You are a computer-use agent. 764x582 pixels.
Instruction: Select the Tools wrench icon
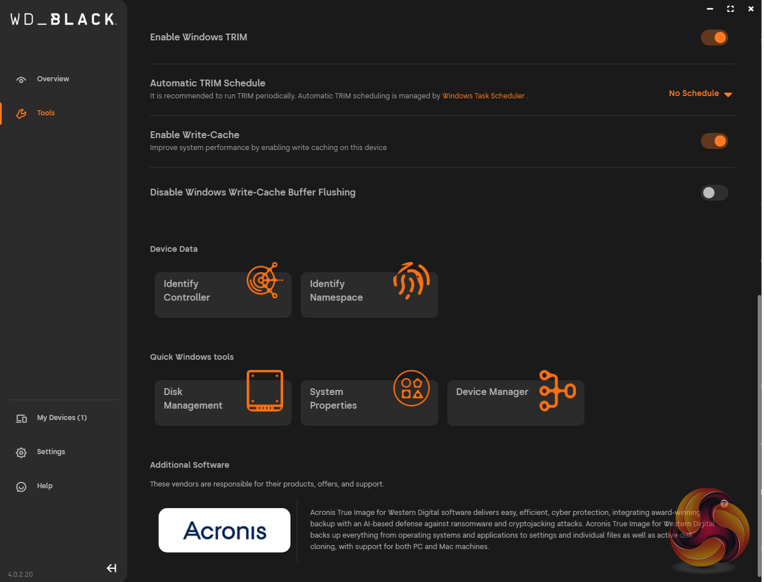[21, 114]
